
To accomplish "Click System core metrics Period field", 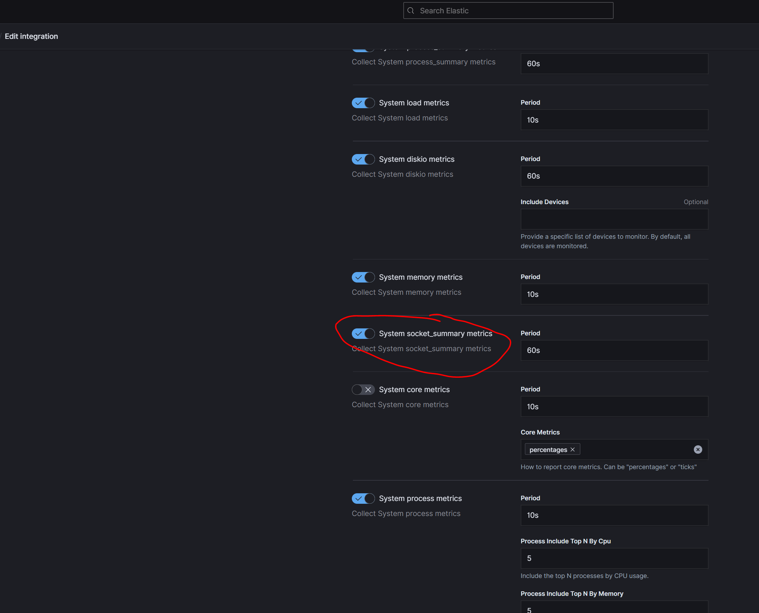I will point(614,406).
